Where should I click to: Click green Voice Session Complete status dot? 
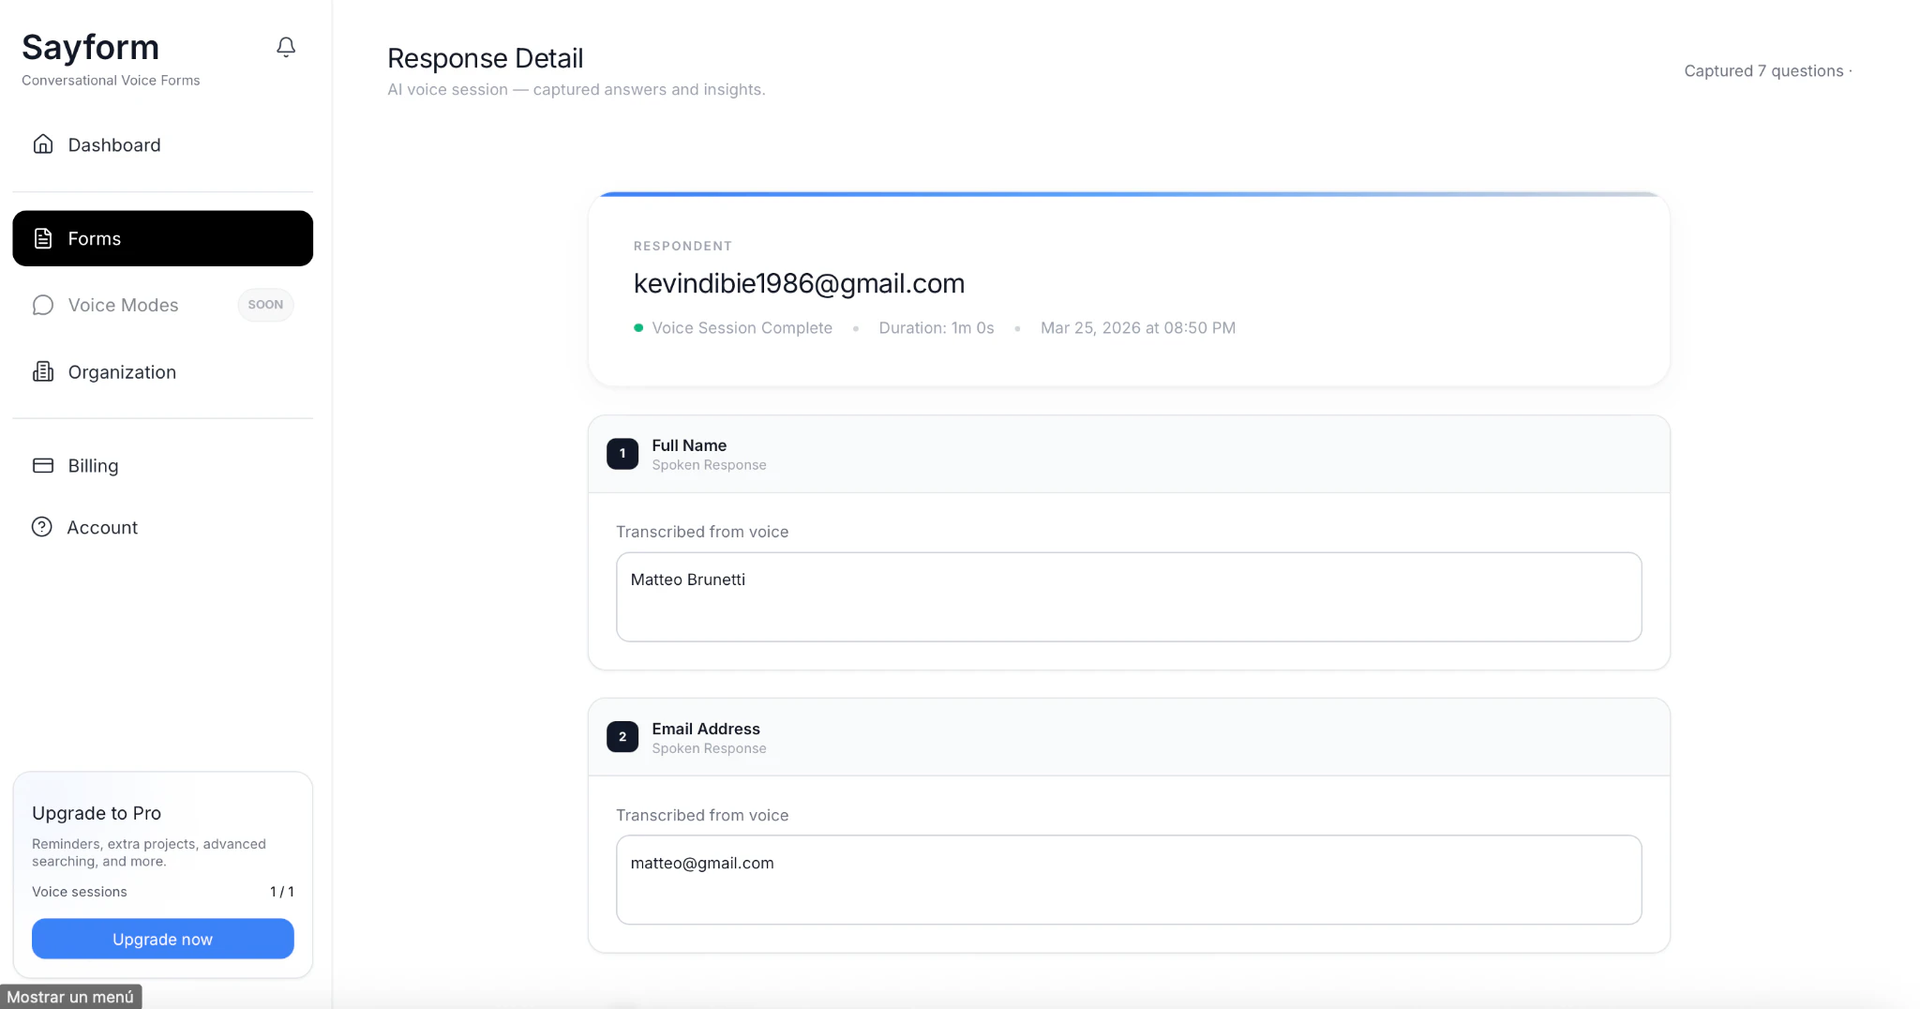click(638, 328)
